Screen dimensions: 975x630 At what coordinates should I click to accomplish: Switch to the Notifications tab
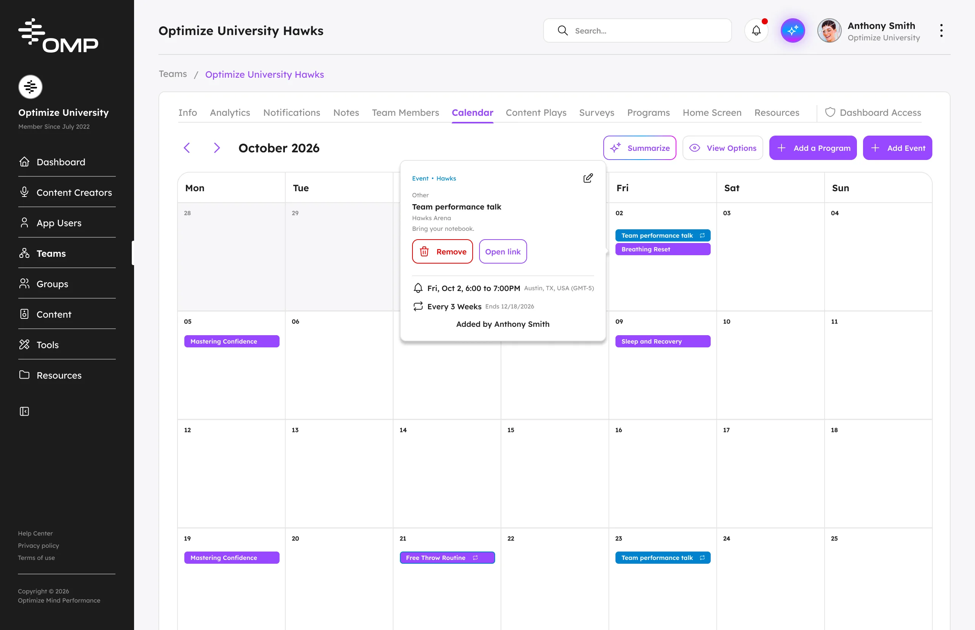click(292, 112)
